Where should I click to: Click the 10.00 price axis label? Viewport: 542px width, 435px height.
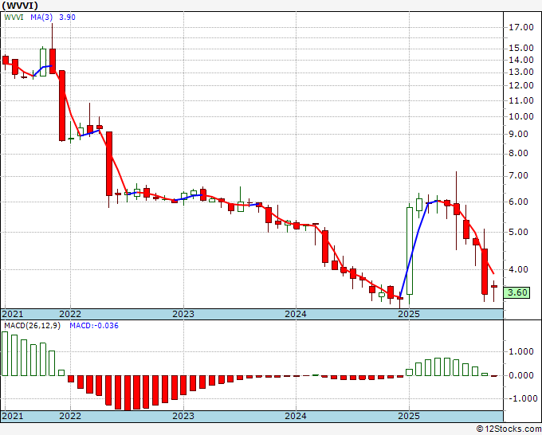click(521, 116)
